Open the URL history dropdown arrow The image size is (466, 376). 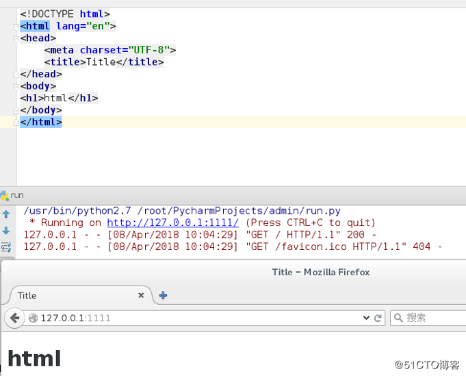click(x=366, y=318)
